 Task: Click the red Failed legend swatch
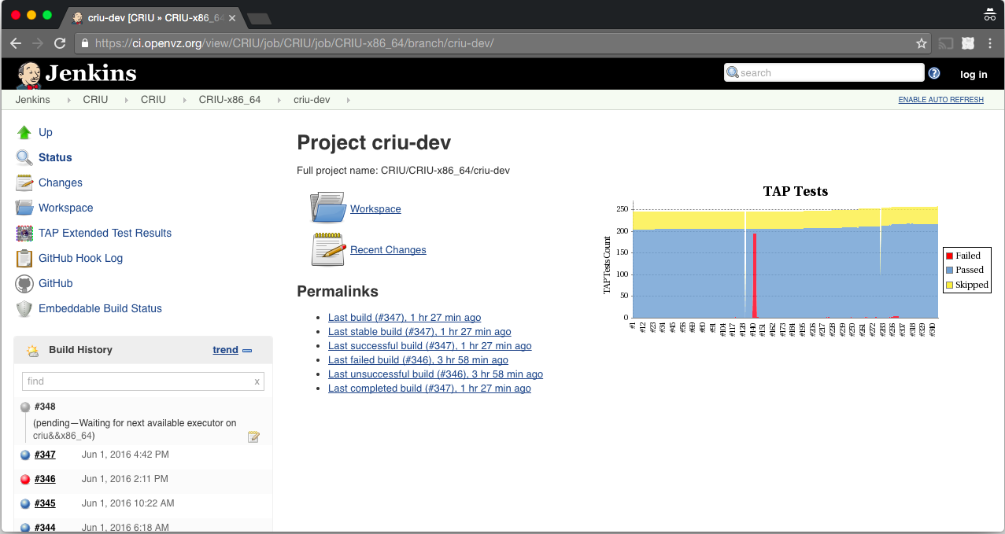point(950,256)
